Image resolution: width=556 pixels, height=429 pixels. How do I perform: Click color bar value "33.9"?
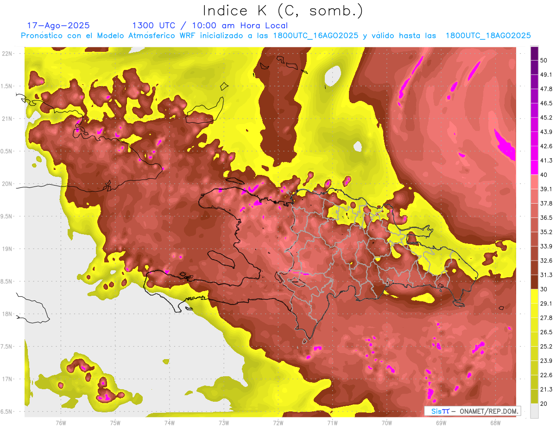point(546,246)
